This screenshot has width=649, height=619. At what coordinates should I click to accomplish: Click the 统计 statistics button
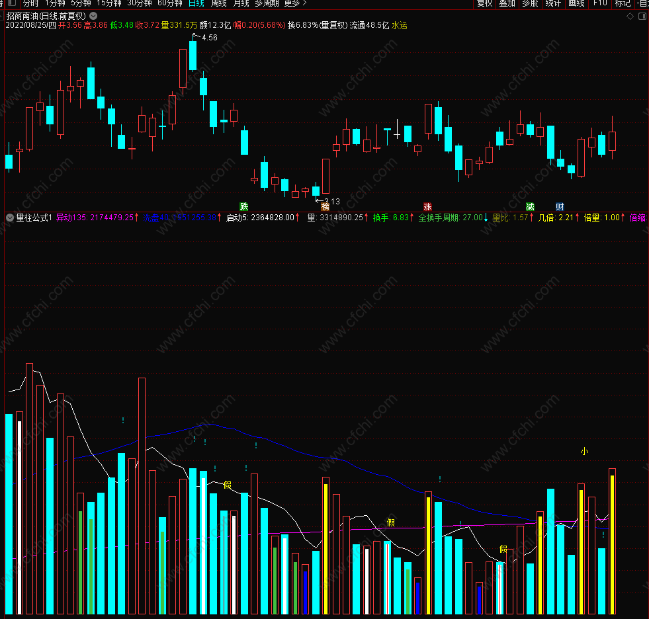click(x=553, y=3)
